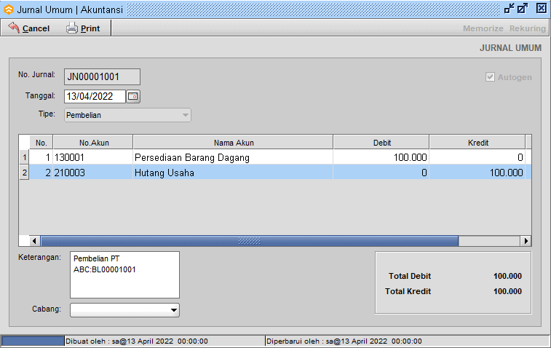Click account number 210003

pyautogui.click(x=92, y=173)
